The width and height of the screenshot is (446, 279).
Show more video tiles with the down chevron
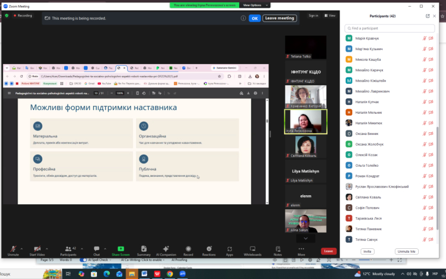click(x=306, y=238)
